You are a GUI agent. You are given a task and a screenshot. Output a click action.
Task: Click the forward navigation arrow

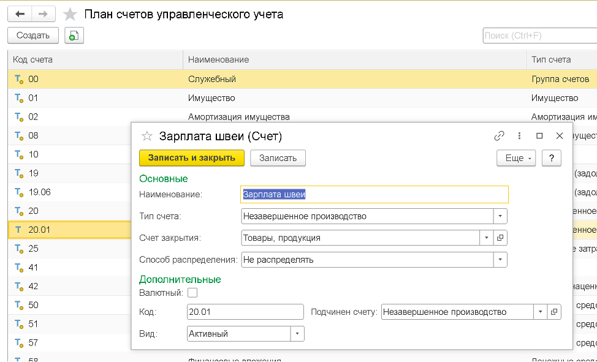44,14
